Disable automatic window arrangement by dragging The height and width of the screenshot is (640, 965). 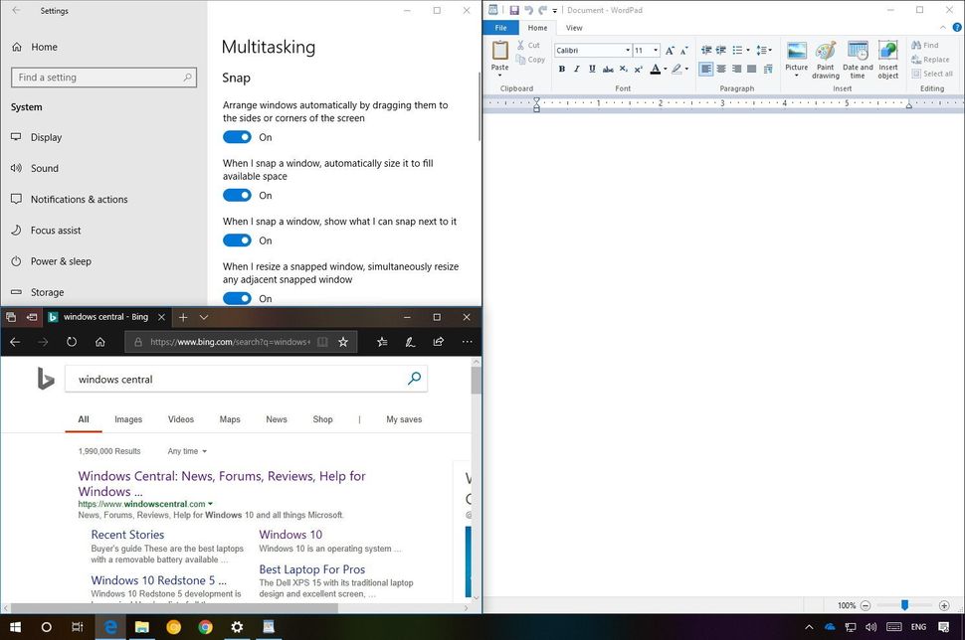click(237, 137)
